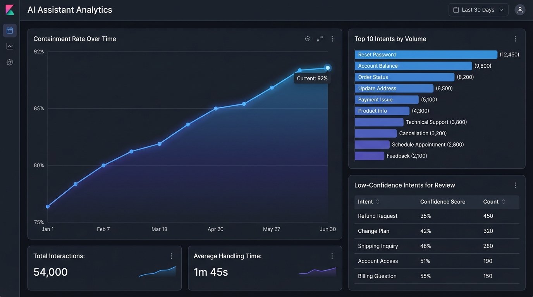
Task: Click the inspect icon on the Containment Rate chart
Action: click(x=307, y=39)
